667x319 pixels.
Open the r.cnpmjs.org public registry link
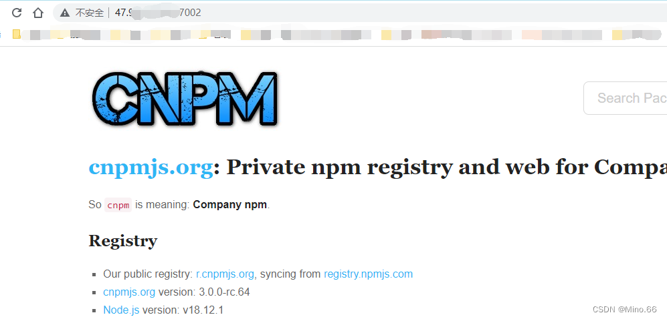coord(225,274)
